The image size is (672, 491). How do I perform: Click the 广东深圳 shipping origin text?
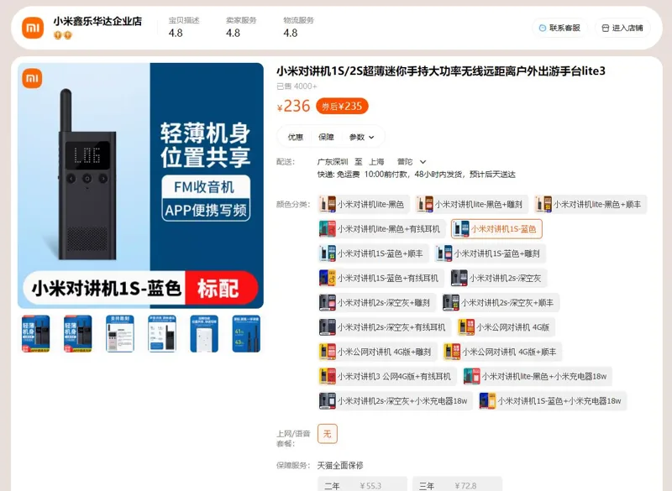coord(333,162)
